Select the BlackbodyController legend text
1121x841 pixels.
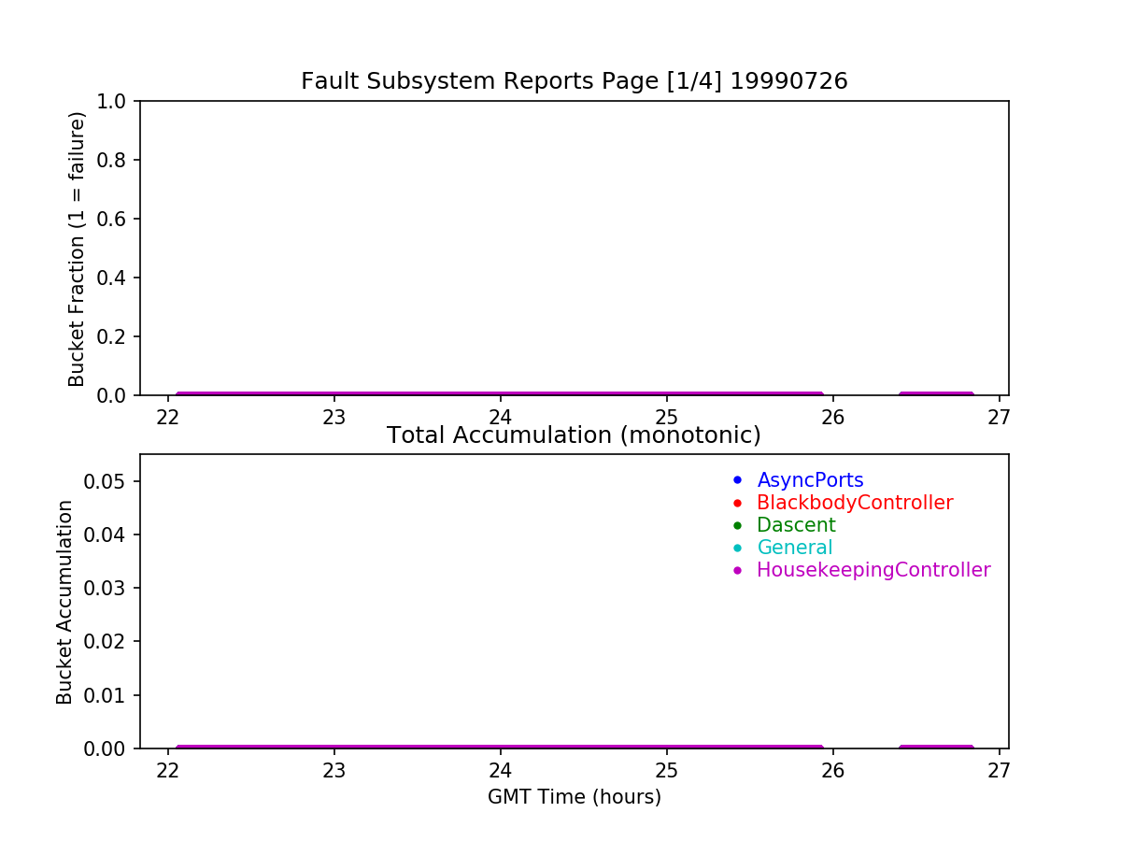click(855, 503)
